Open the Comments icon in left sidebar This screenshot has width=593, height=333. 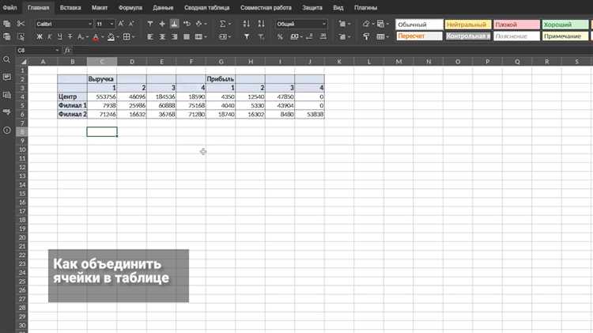[6, 77]
